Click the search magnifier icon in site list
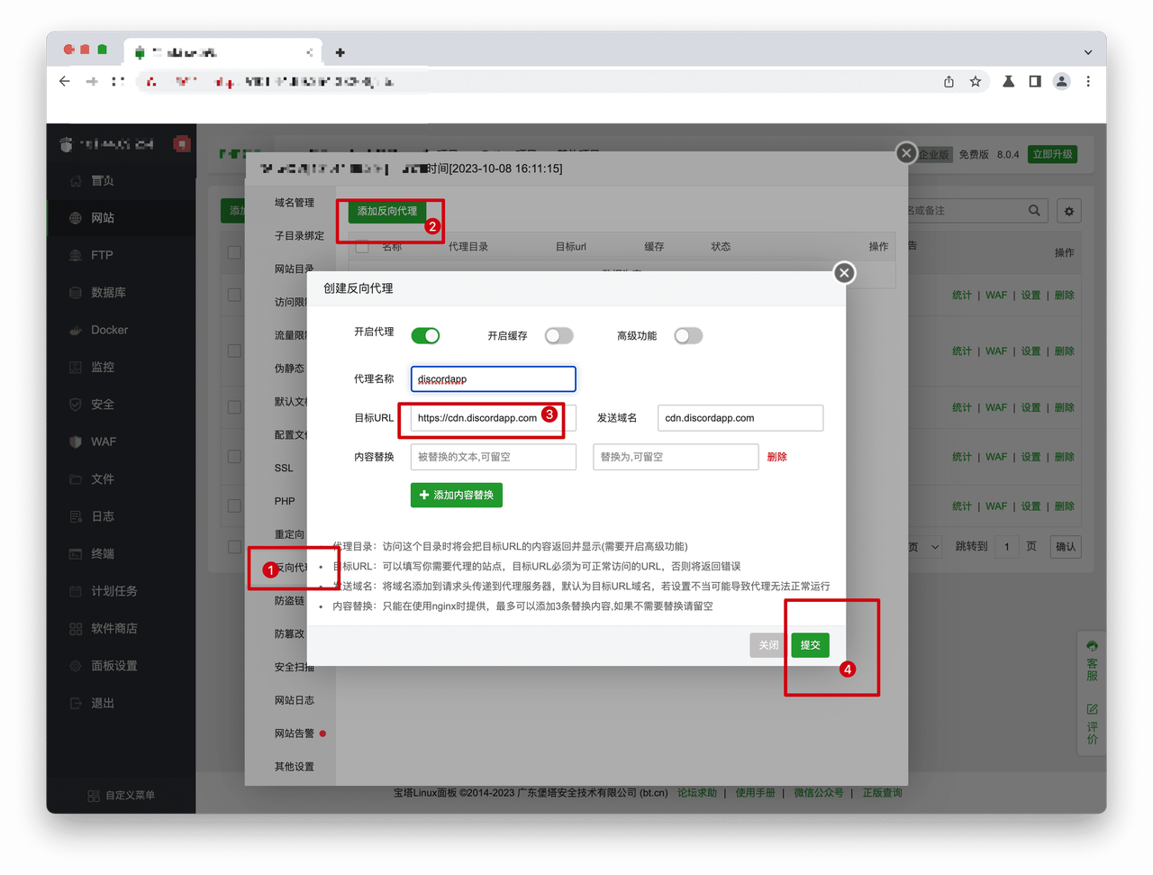This screenshot has width=1153, height=875. (x=1034, y=211)
